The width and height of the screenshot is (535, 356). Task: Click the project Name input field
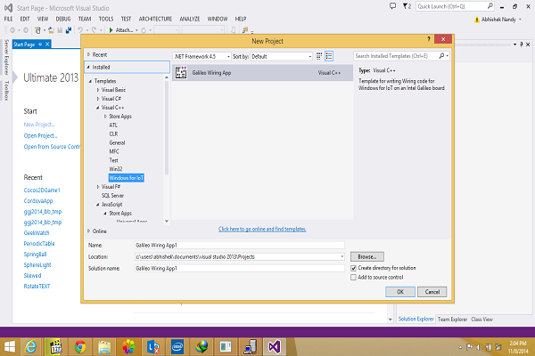(240, 245)
